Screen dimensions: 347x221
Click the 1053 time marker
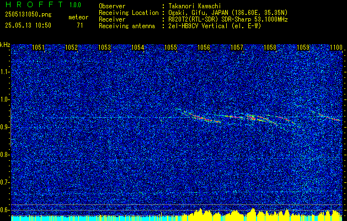[104, 48]
